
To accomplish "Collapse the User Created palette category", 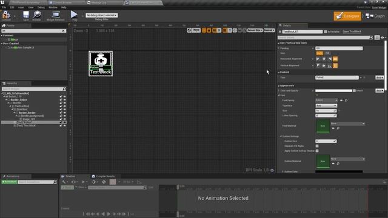I will (2, 44).
